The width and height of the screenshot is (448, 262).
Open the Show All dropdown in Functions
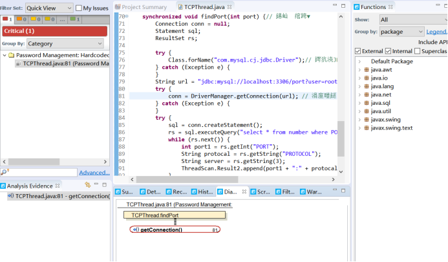click(414, 19)
